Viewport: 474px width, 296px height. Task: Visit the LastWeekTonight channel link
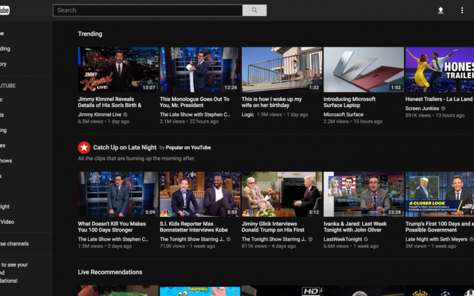(x=343, y=239)
